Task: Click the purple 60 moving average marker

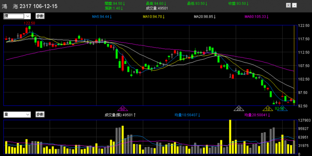Action: 123,108
